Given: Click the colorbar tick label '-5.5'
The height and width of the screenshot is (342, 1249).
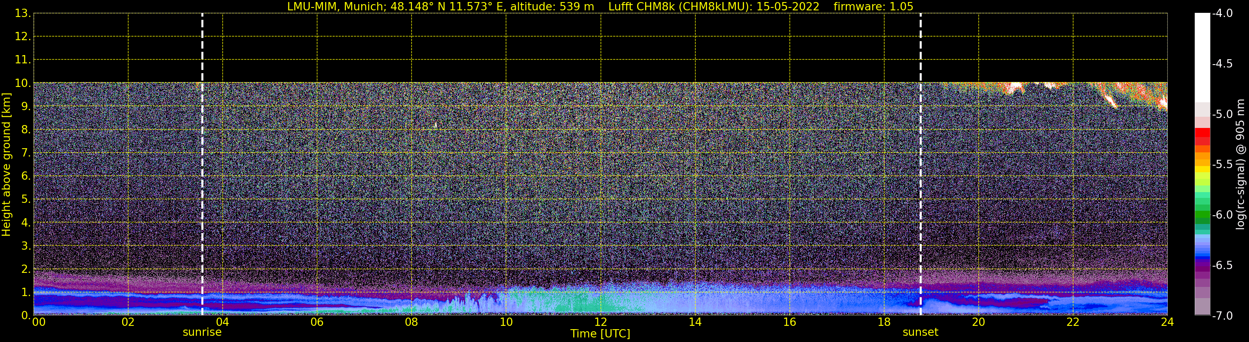Looking at the screenshot, I should tap(1222, 164).
